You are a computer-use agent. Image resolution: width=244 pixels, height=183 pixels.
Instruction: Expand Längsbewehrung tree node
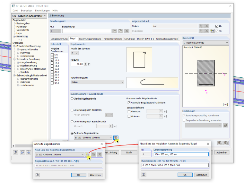18,62
